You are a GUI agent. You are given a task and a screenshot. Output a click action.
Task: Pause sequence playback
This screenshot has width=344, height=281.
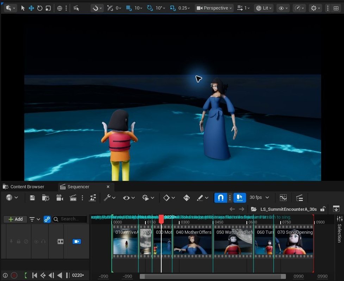pos(68,275)
